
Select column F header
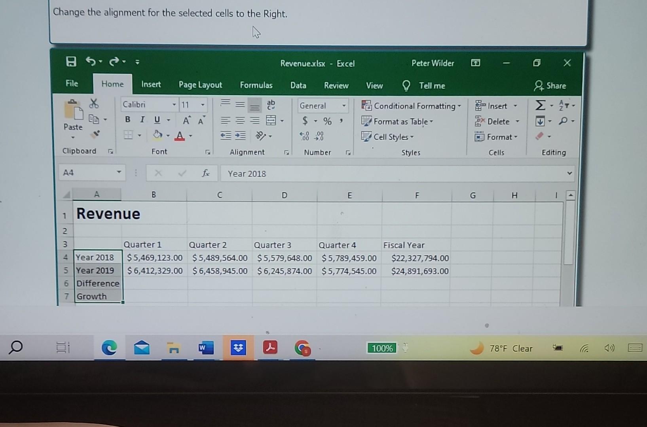point(417,195)
